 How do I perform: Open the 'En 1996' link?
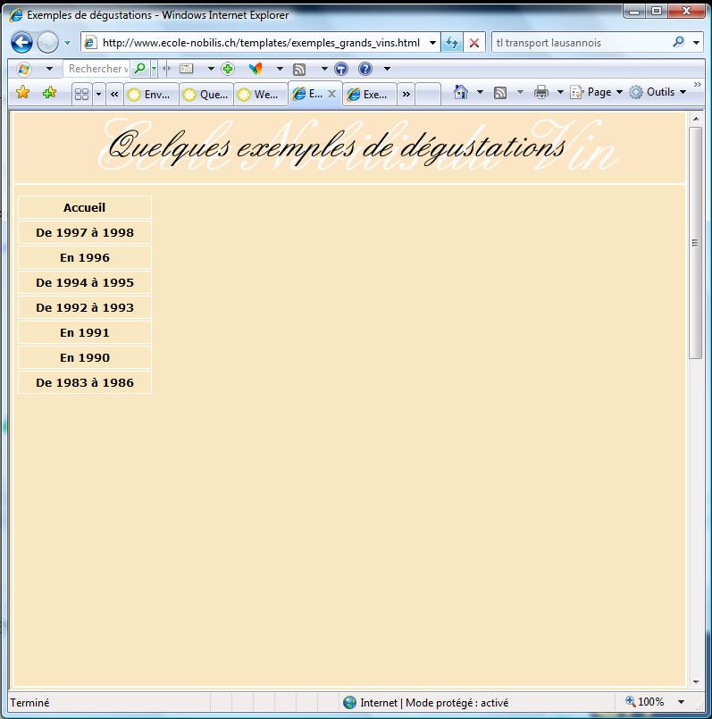tap(84, 258)
